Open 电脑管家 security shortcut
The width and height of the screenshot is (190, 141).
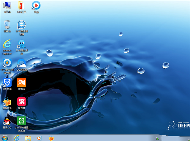pos(7,82)
